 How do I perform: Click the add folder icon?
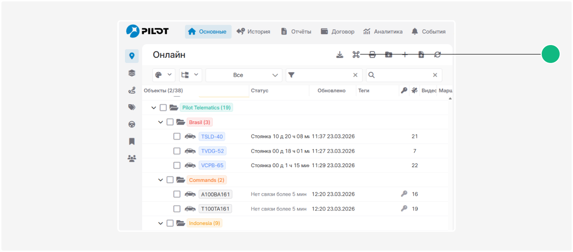pos(389,55)
